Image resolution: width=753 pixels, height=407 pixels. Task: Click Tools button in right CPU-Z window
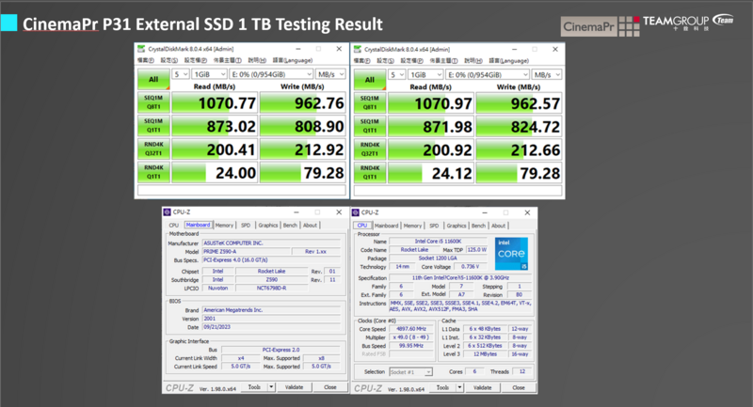click(442, 387)
